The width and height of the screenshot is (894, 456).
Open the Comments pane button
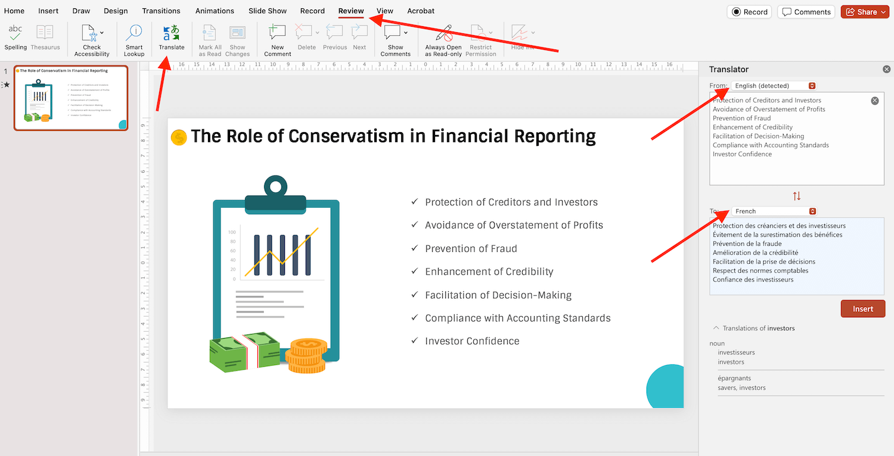point(806,12)
